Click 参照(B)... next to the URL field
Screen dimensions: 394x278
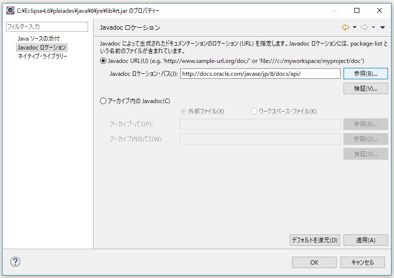366,74
